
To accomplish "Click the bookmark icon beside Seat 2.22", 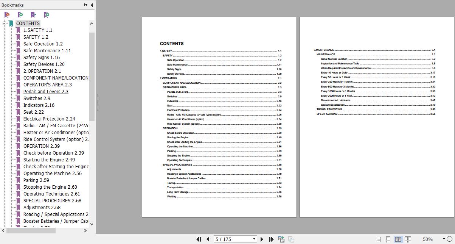I will pyautogui.click(x=18, y=112).
